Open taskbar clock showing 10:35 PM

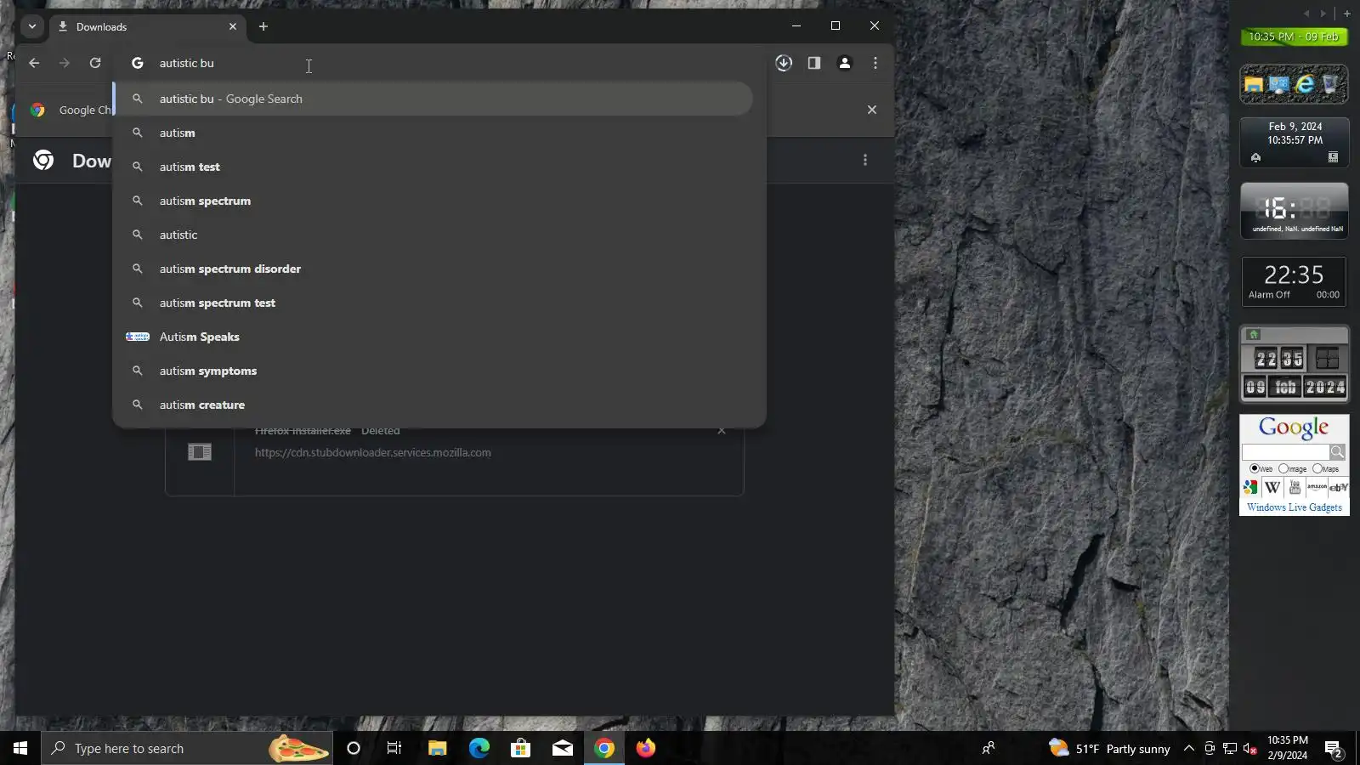1288,748
